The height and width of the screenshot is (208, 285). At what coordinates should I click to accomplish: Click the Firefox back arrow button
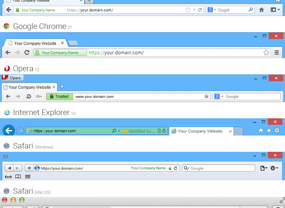[8, 10]
